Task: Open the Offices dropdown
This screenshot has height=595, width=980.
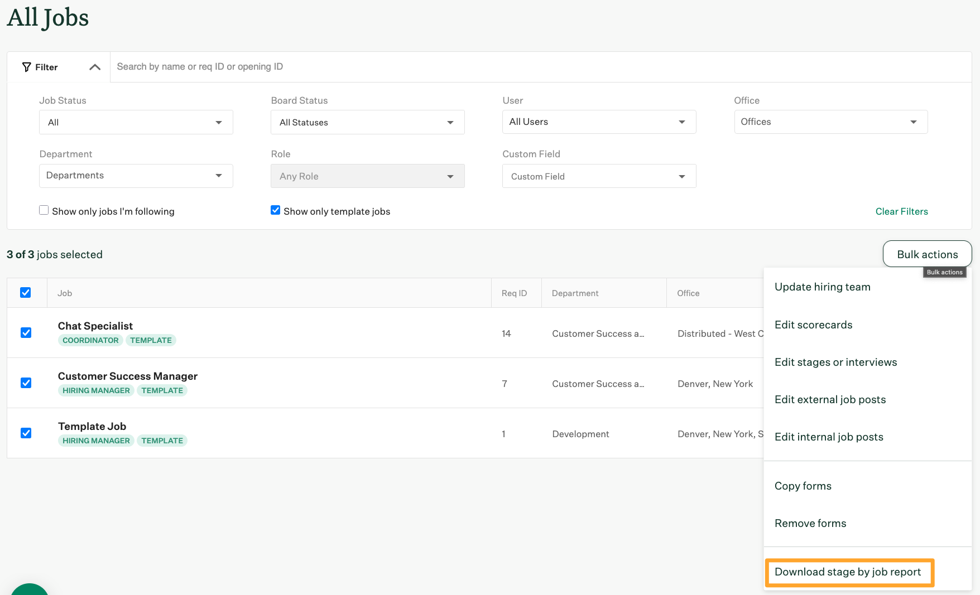Action: 830,122
